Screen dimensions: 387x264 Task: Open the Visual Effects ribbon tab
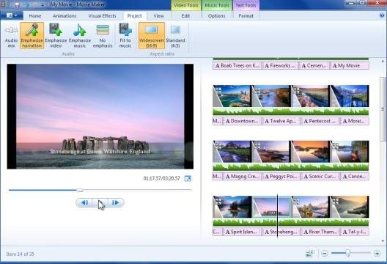click(x=102, y=16)
